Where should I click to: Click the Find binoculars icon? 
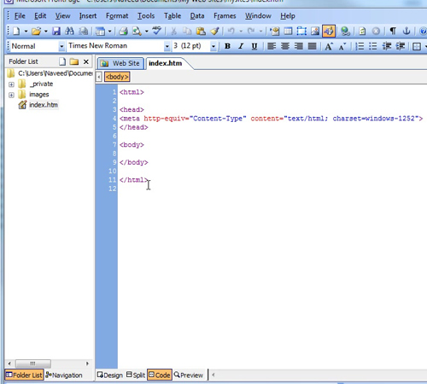pyautogui.click(x=69, y=31)
